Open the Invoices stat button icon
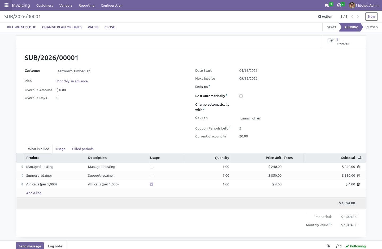The width and height of the screenshot is (382, 249). (330, 41)
